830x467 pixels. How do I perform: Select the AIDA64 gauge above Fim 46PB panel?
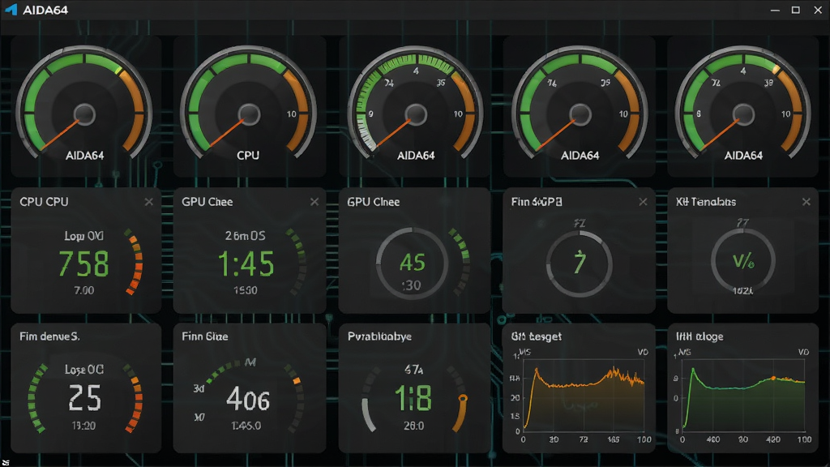(580, 105)
